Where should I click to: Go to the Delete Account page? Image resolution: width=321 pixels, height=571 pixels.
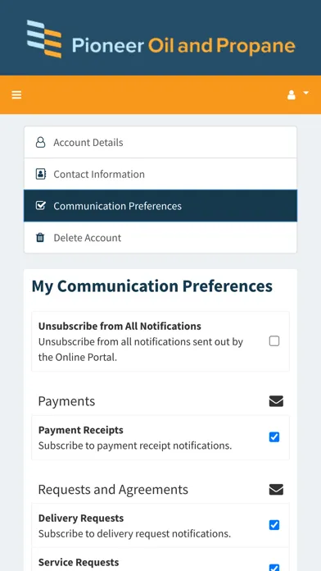pos(160,237)
